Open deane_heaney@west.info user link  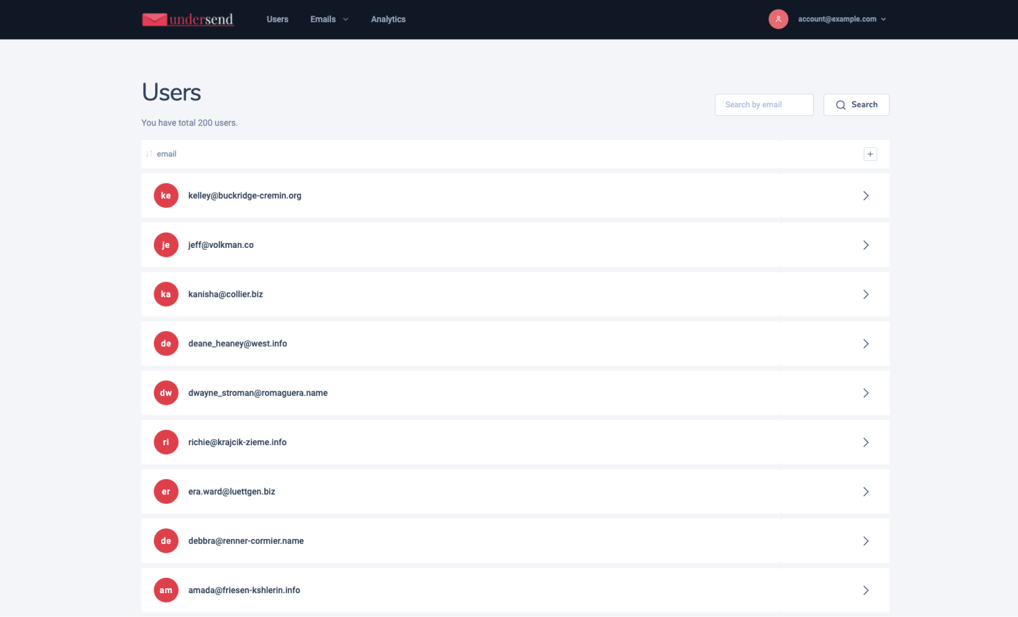click(237, 344)
